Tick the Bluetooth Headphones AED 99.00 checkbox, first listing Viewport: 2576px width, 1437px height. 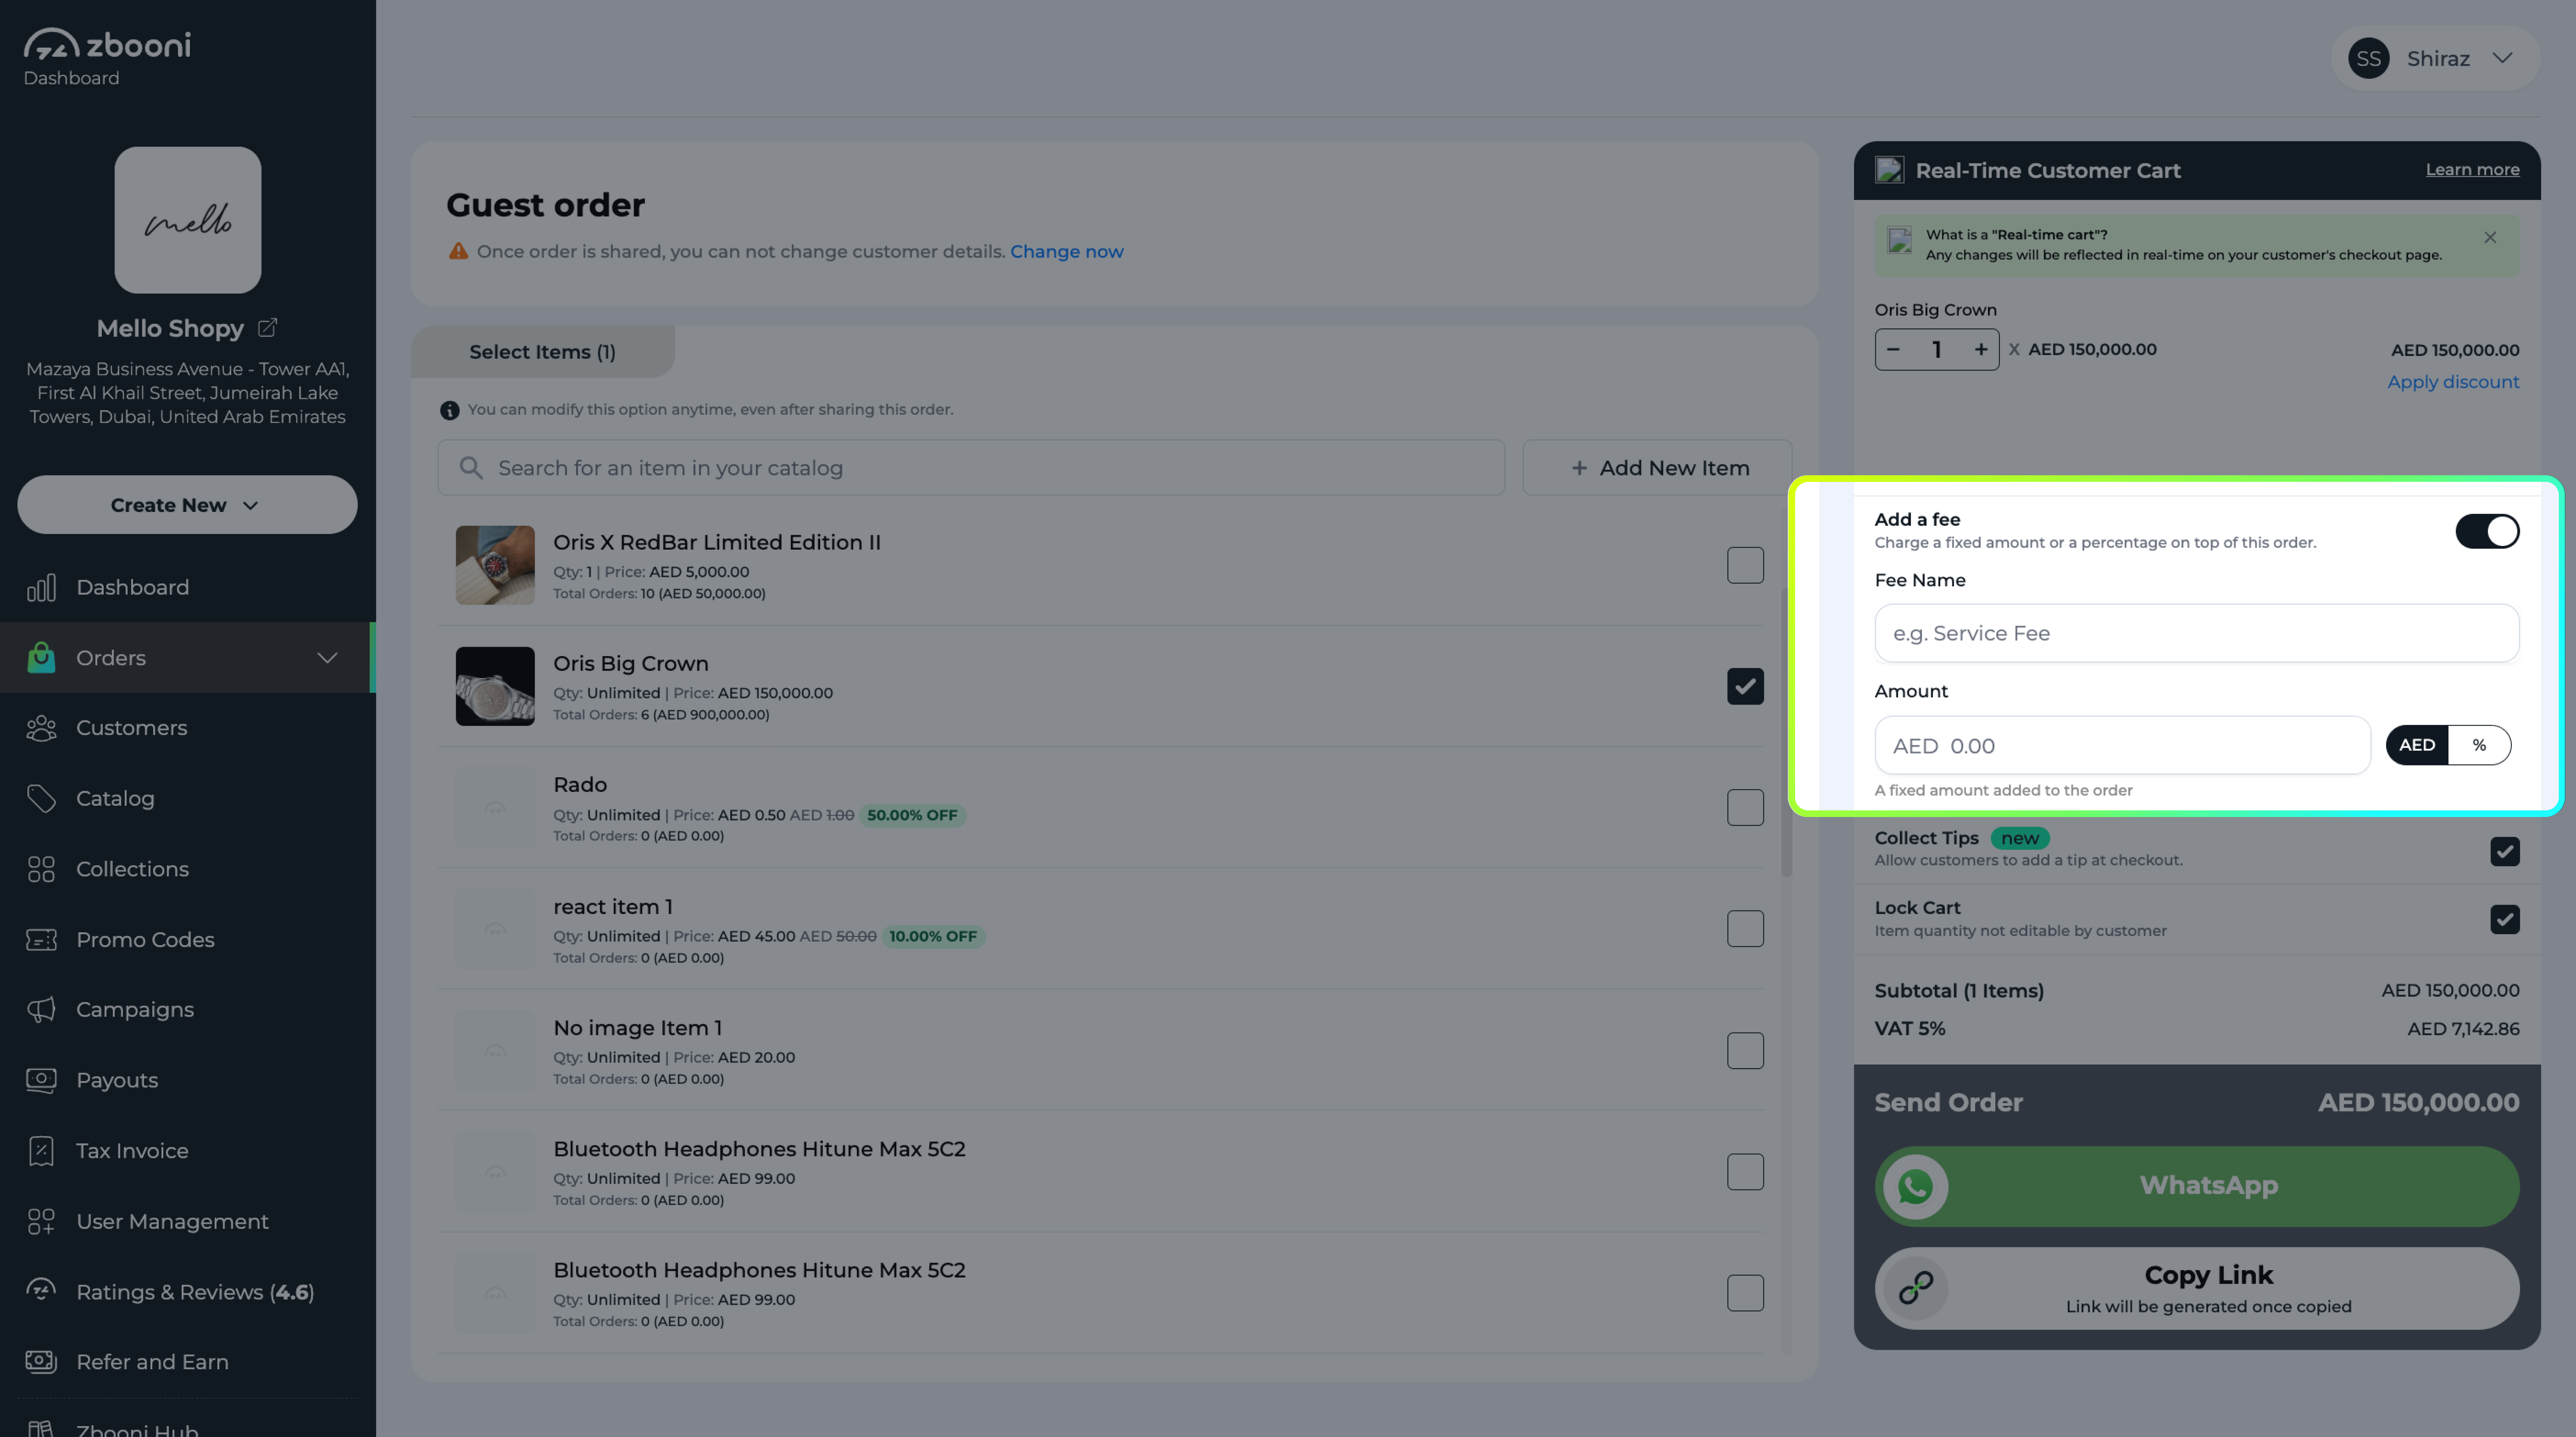coord(1745,1172)
